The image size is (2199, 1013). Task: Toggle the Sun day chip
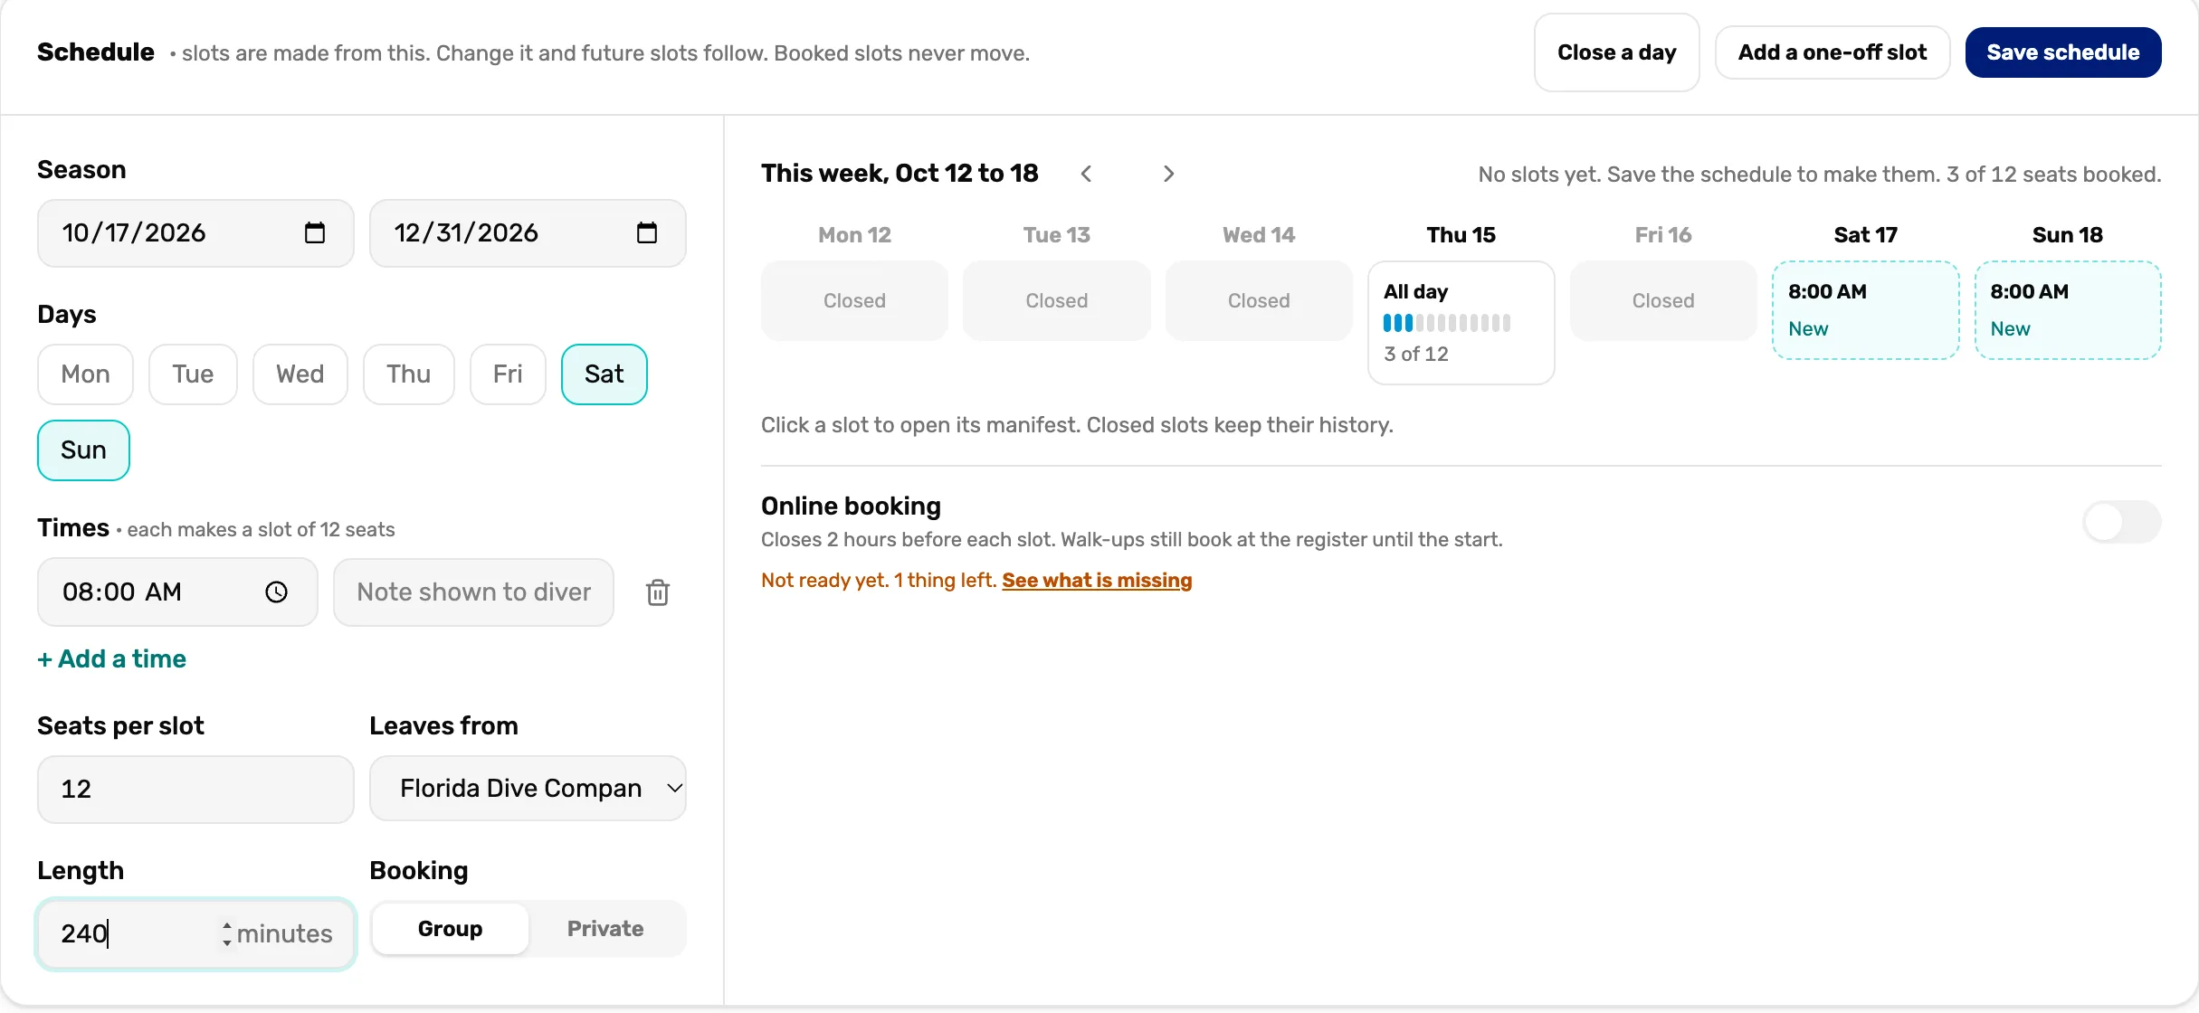(x=83, y=450)
